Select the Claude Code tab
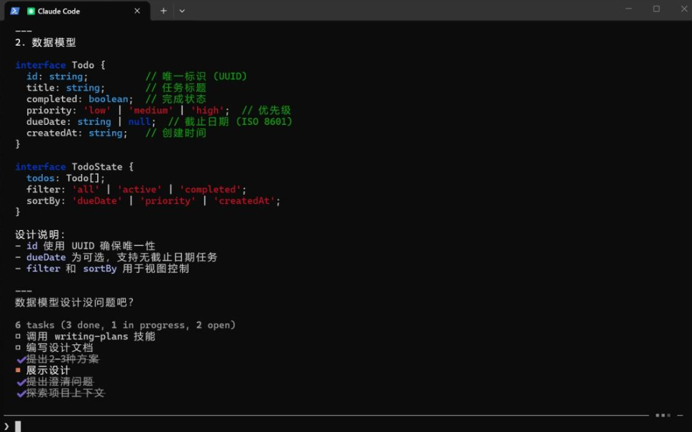 point(77,11)
